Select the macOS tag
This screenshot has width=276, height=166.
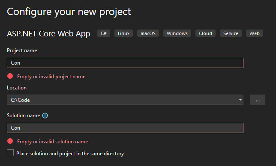tap(148, 33)
